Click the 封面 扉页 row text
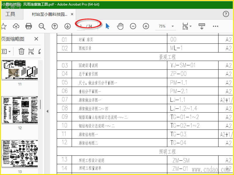This screenshot has width=234, height=175. pyautogui.click(x=86, y=40)
